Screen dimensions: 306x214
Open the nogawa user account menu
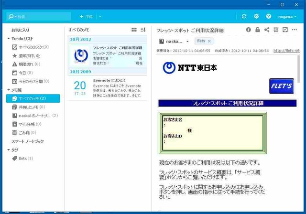pos(287,17)
